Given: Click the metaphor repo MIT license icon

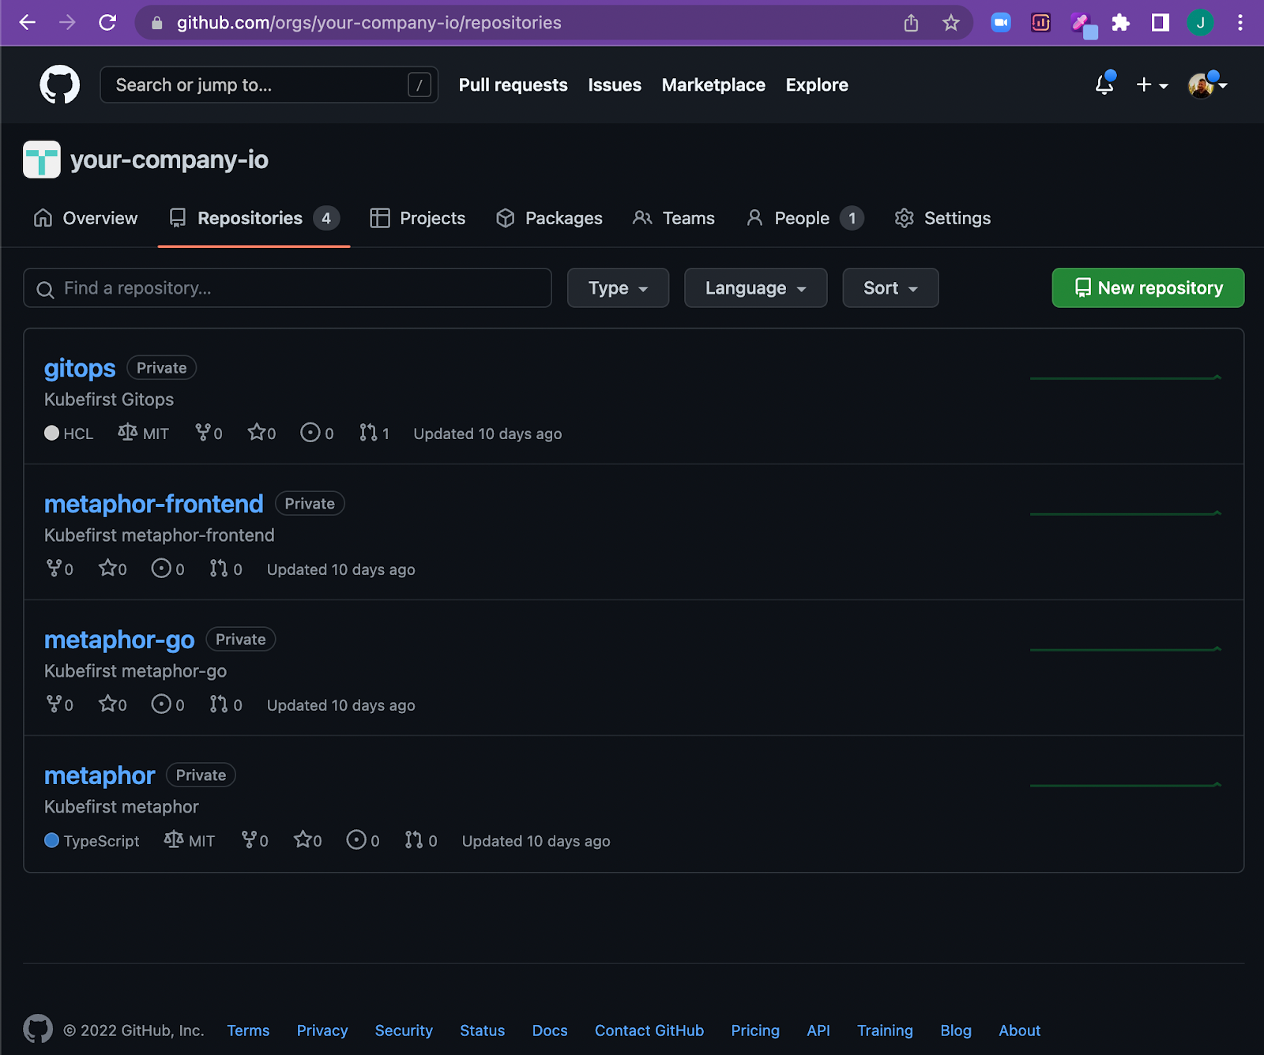Looking at the screenshot, I should [174, 839].
